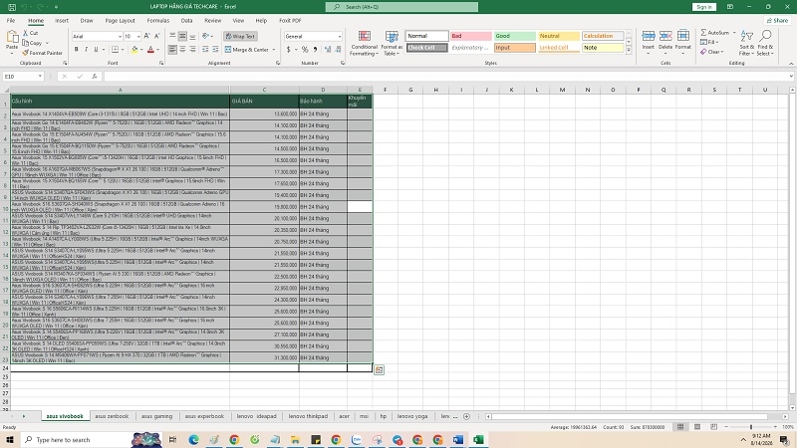Apply Percent Style icon
797x448 pixels.
305,49
